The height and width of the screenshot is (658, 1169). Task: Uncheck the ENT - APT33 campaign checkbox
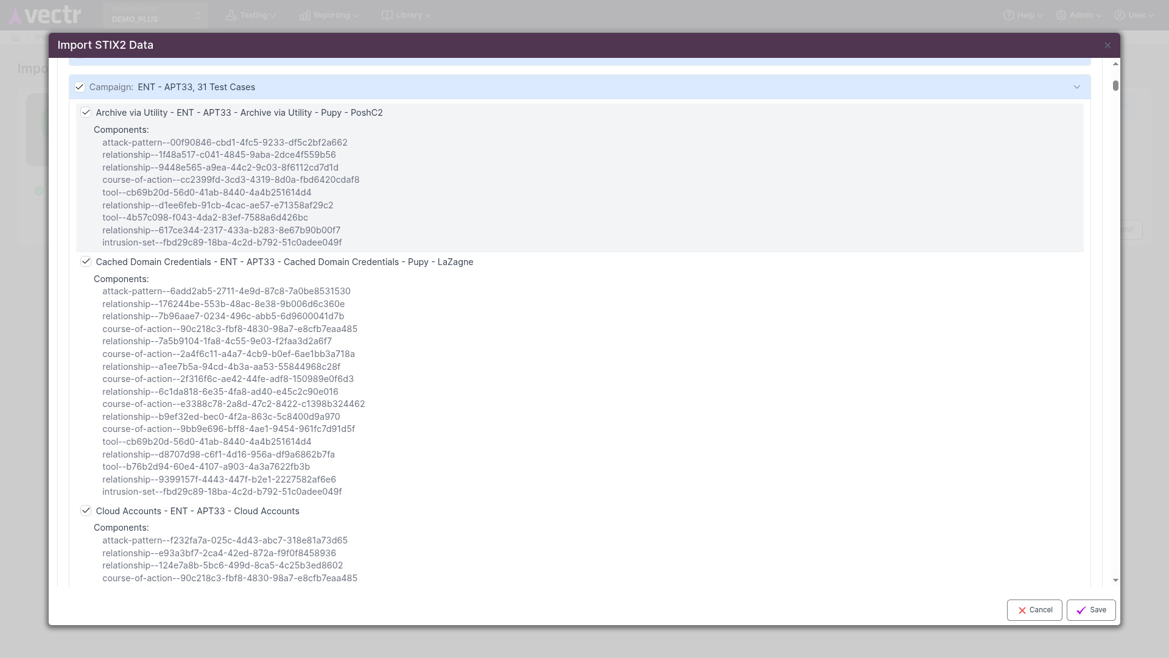click(x=80, y=87)
